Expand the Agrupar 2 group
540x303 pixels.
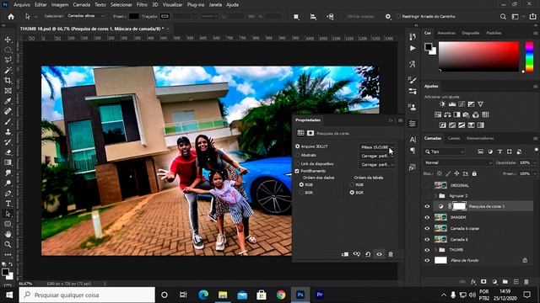point(435,196)
